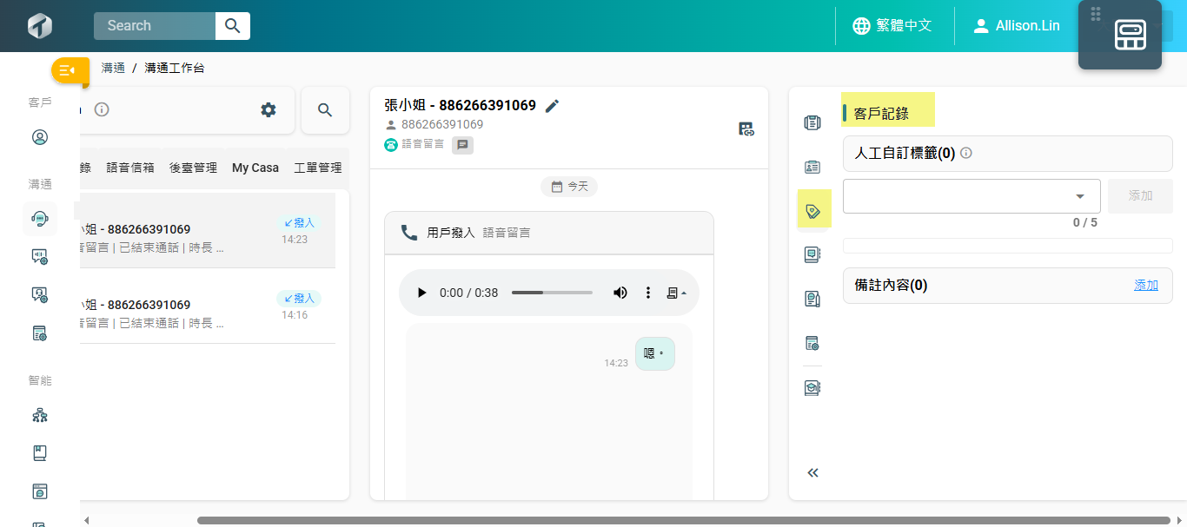This screenshot has width=1187, height=527.
Task: Switch to the 語音信箱 tab
Action: point(130,168)
